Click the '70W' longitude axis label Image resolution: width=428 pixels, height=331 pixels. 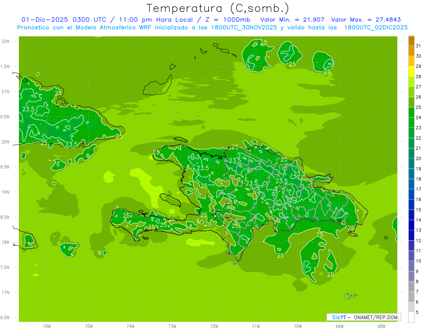pos(297,326)
